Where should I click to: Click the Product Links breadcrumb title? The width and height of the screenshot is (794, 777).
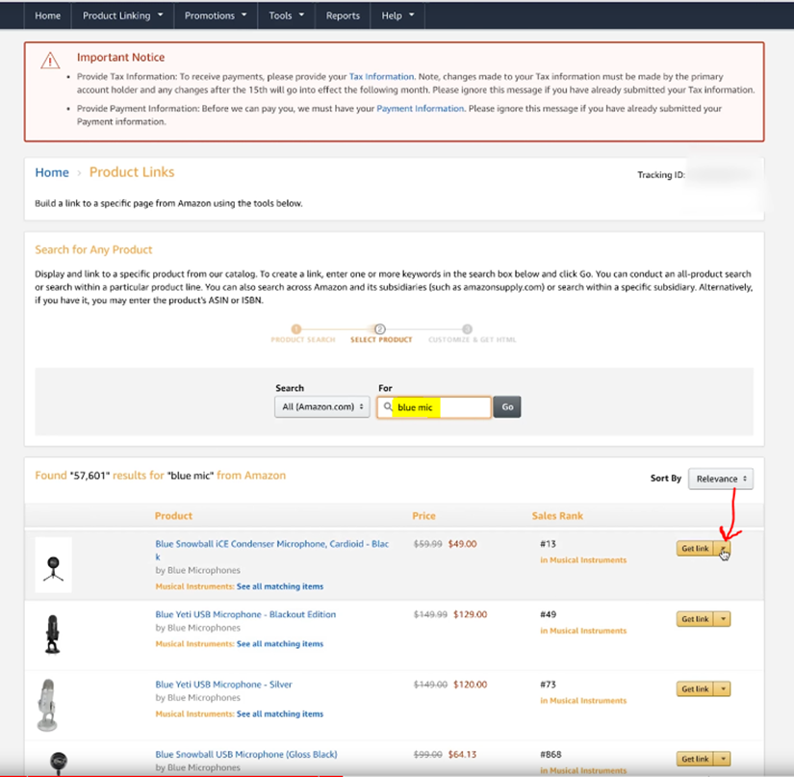132,172
